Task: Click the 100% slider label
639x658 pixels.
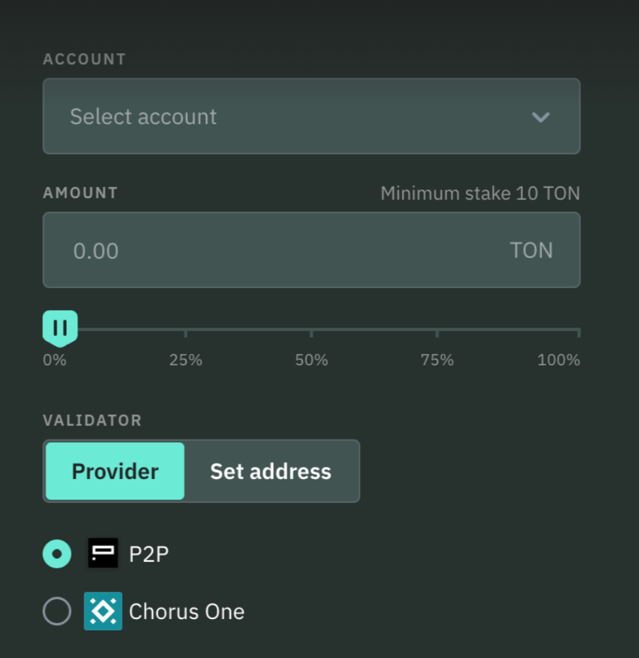Action: tap(558, 360)
